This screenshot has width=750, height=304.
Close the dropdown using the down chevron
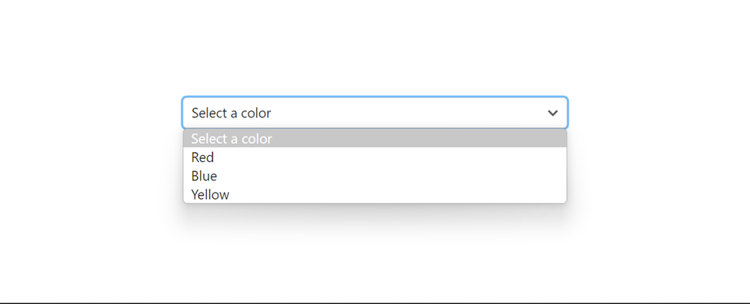coord(552,113)
